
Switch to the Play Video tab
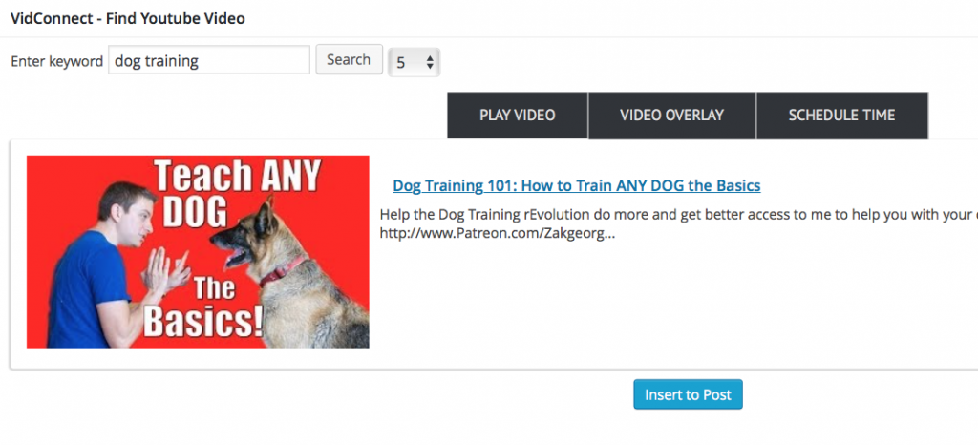[517, 116]
